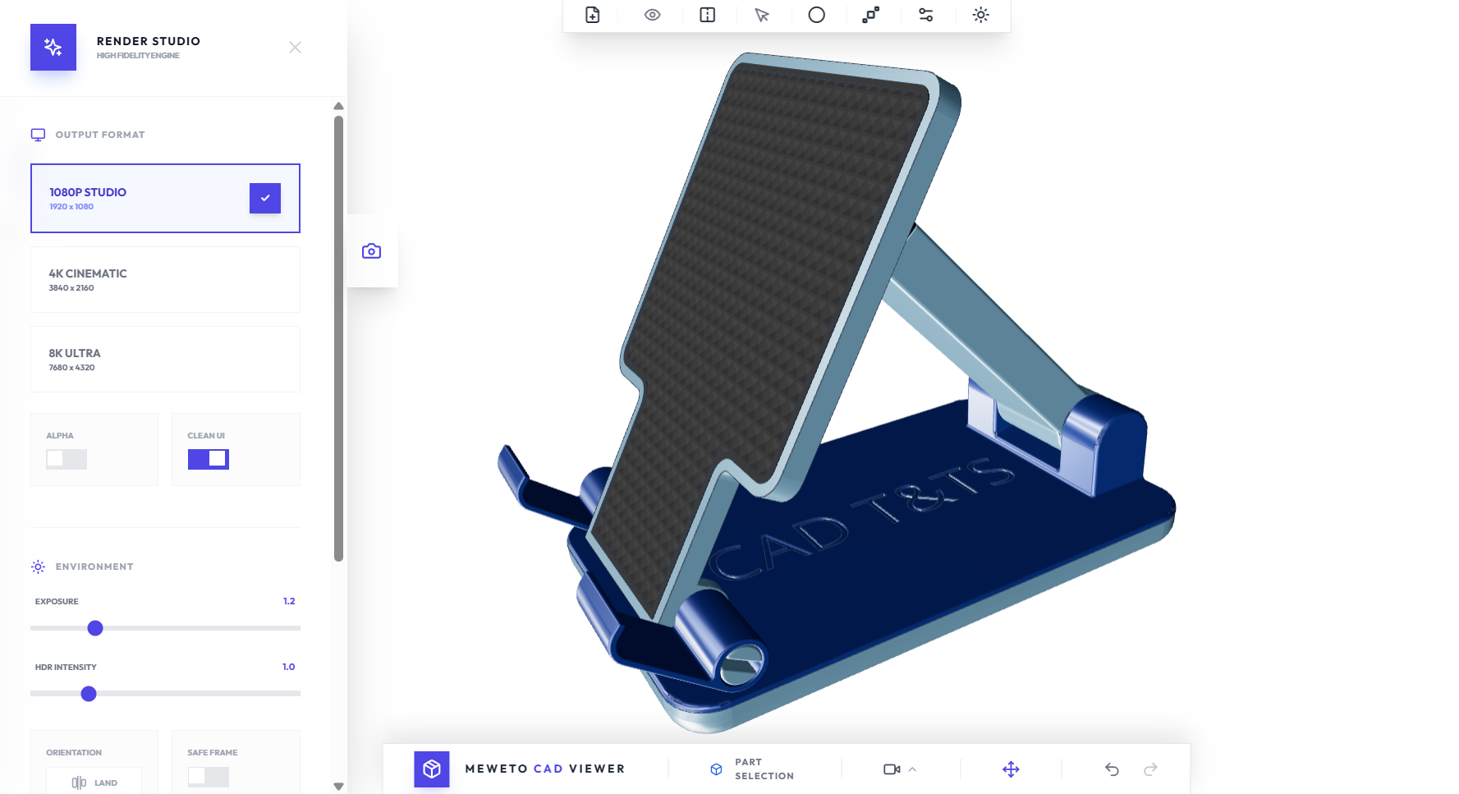Click the camera snapshot button

click(372, 251)
